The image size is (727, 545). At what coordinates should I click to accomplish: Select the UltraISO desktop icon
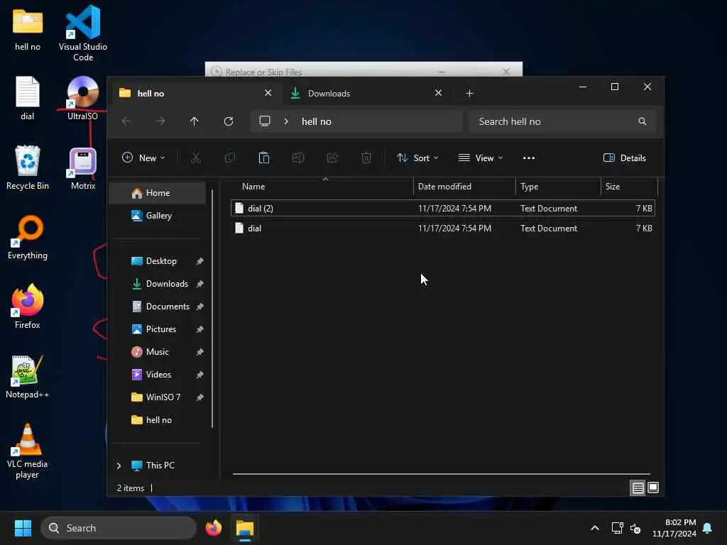[x=82, y=98]
